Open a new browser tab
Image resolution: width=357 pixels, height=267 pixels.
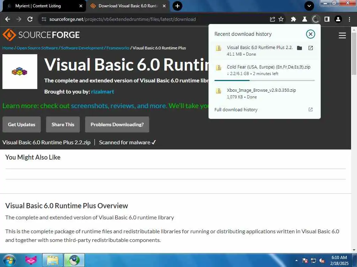click(177, 6)
